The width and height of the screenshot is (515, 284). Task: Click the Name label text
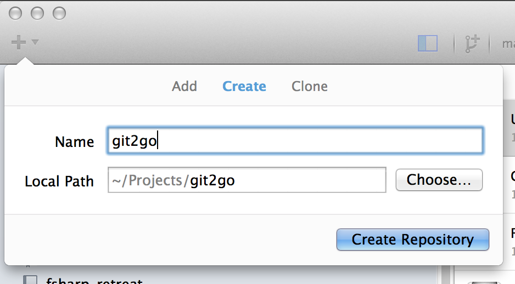pyautogui.click(x=75, y=142)
